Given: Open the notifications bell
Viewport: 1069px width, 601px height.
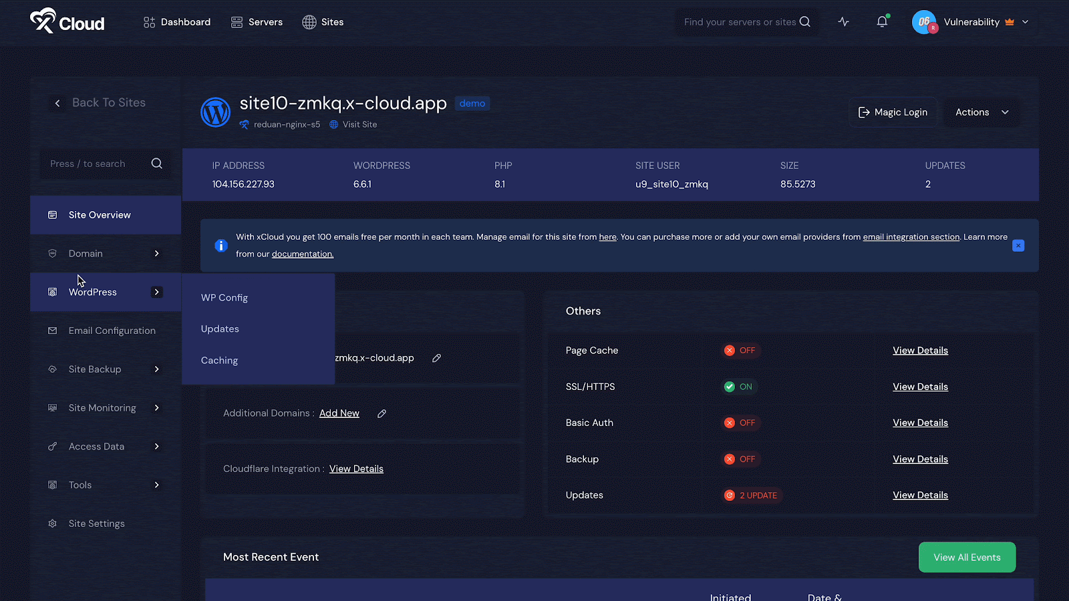Looking at the screenshot, I should [x=881, y=22].
